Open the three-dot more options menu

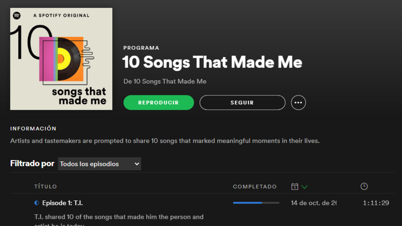[298, 103]
